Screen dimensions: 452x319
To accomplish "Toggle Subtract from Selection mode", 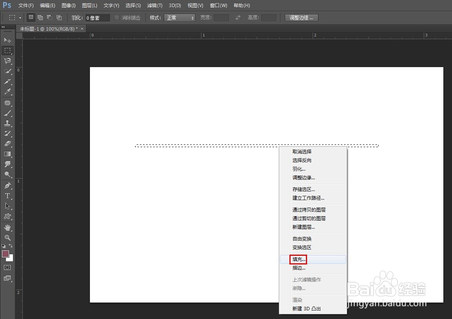I will (x=49, y=17).
